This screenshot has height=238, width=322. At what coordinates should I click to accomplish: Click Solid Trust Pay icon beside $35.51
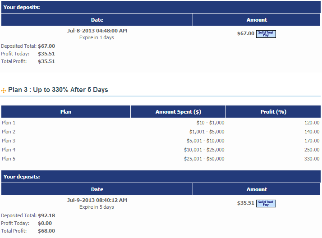pos(266,203)
